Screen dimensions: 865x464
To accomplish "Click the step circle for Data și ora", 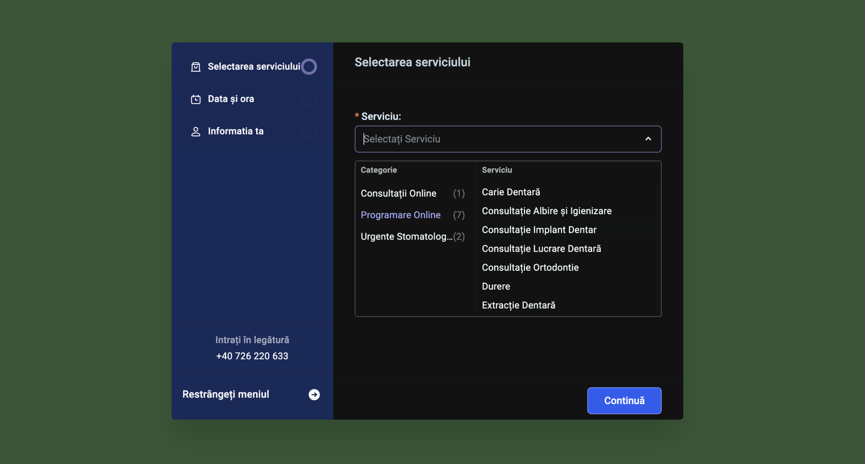I will pos(309,99).
